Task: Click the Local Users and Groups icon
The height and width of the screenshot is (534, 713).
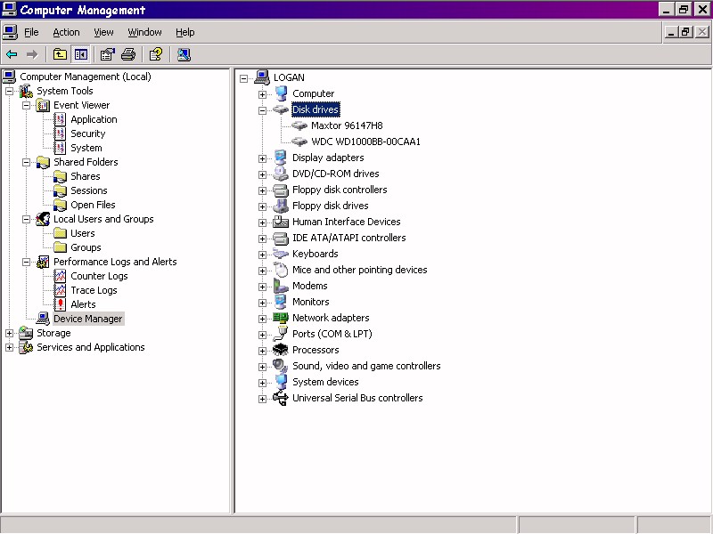Action: [x=43, y=219]
